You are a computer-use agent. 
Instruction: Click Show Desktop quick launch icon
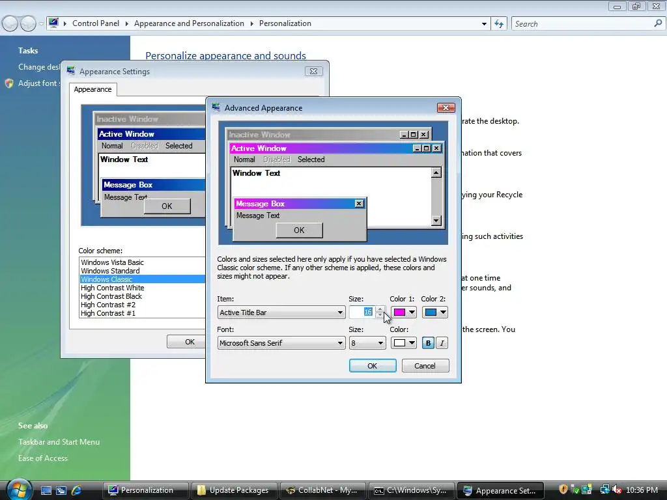(46, 490)
